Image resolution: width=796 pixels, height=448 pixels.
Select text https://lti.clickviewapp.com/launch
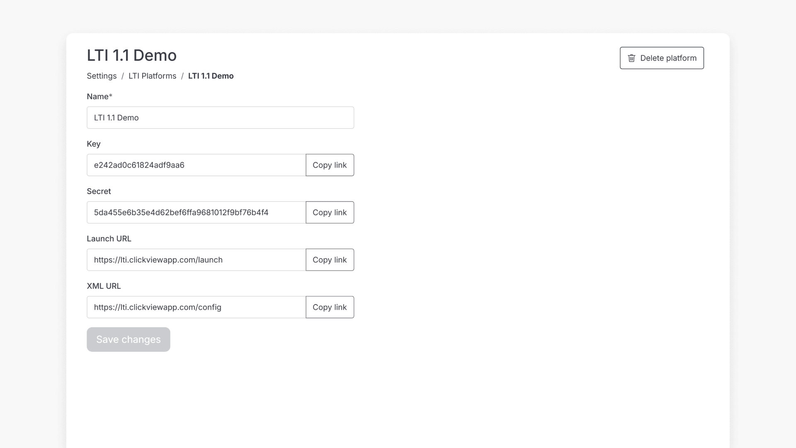click(158, 260)
